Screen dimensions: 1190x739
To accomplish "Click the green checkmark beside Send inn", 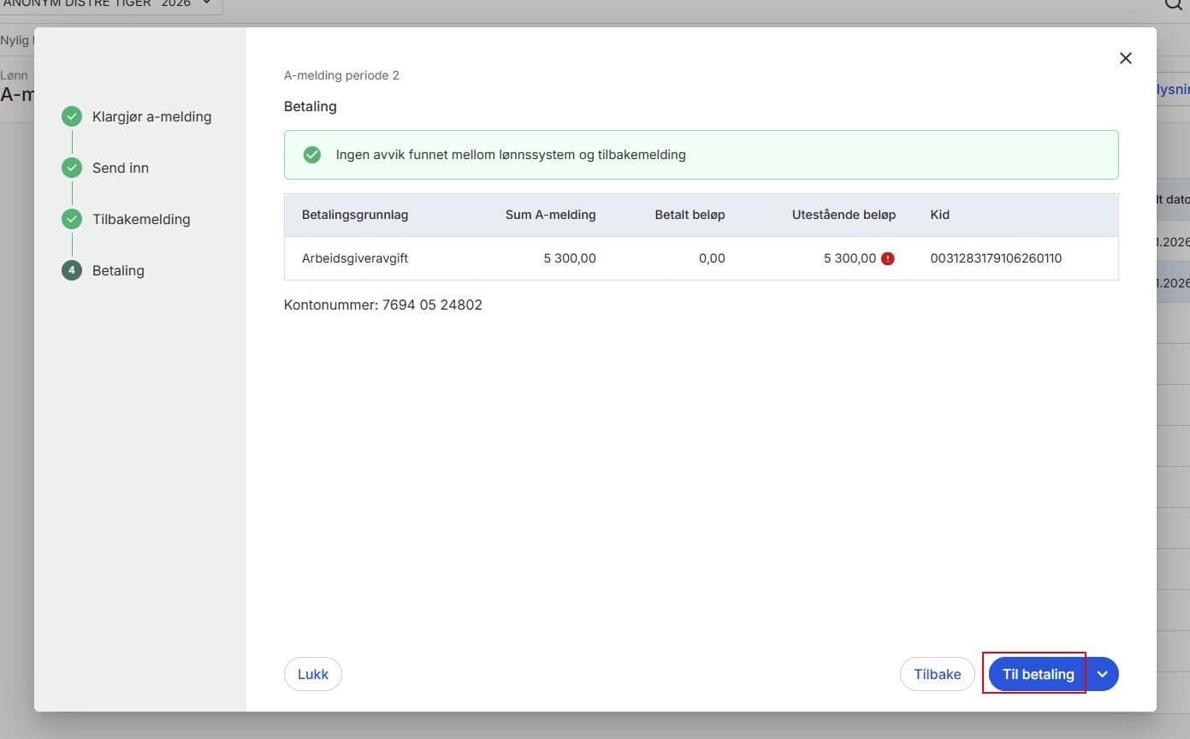I will [72, 168].
